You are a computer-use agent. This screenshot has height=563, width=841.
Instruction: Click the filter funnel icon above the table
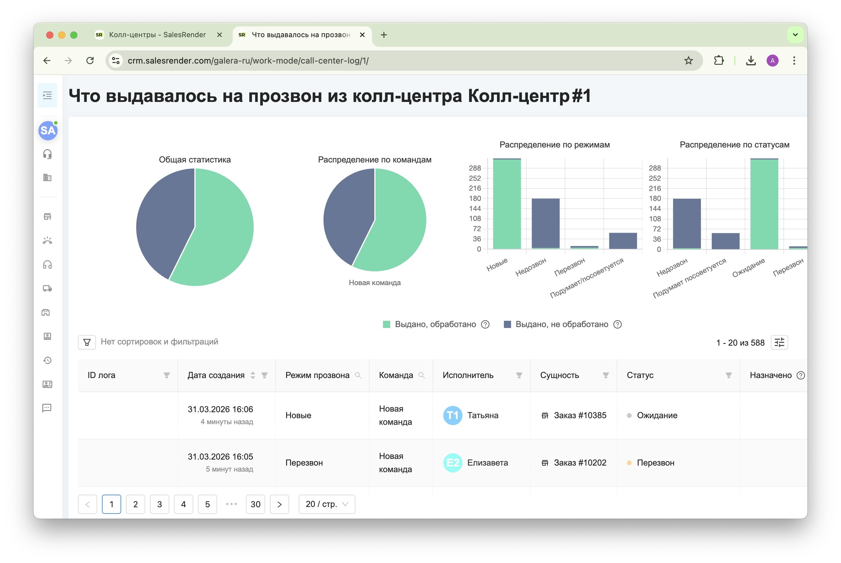87,342
